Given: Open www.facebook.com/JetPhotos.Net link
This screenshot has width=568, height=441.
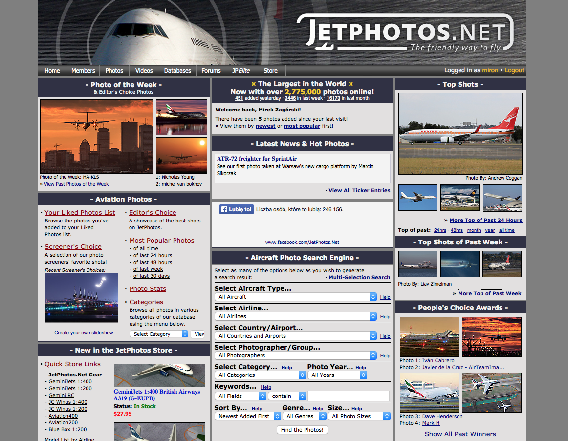Looking at the screenshot, I should point(302,242).
